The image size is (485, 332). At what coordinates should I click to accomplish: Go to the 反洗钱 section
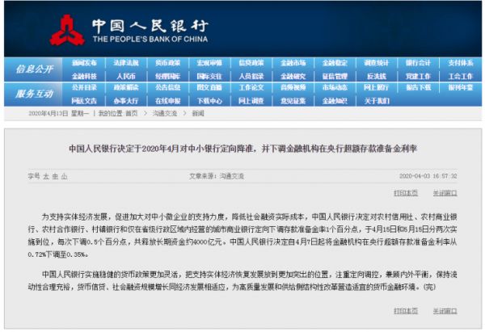pyautogui.click(x=377, y=77)
